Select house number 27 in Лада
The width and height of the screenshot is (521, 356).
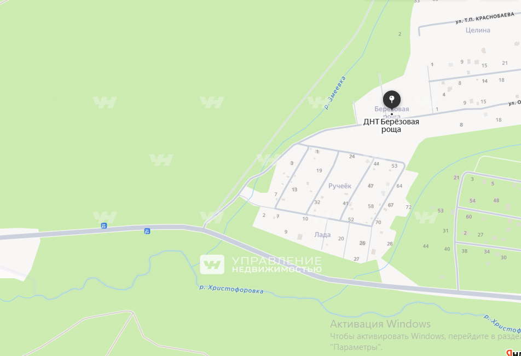(356, 259)
